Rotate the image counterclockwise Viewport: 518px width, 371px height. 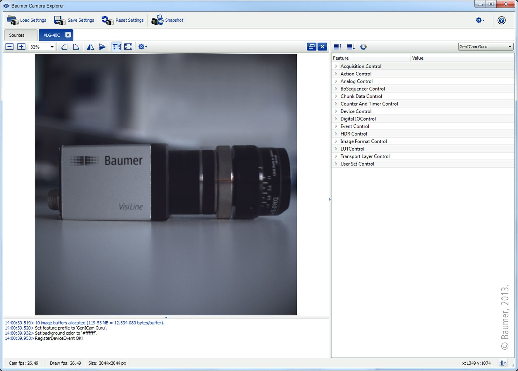point(64,47)
